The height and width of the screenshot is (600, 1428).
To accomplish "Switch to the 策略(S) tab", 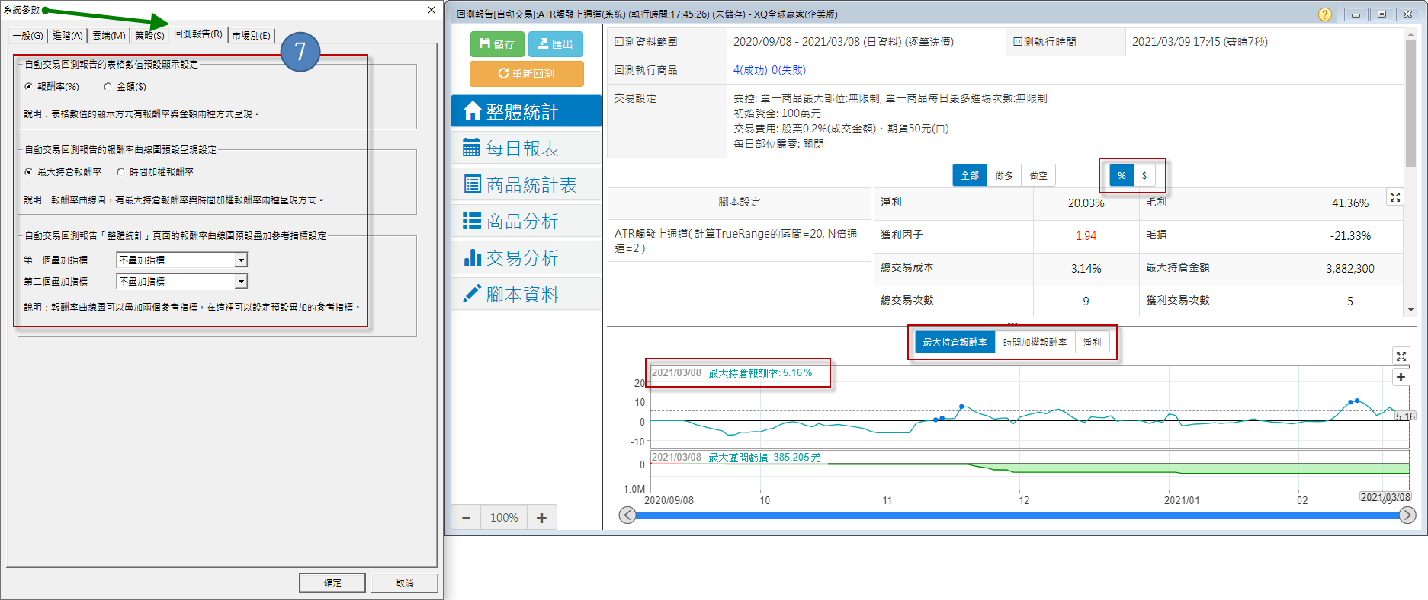I will click(x=149, y=36).
